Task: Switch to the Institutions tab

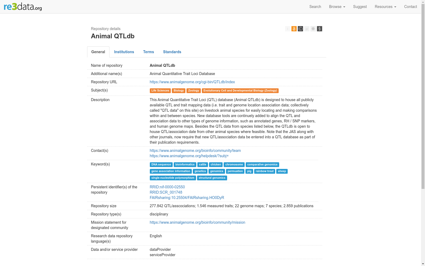Action: pos(124,52)
